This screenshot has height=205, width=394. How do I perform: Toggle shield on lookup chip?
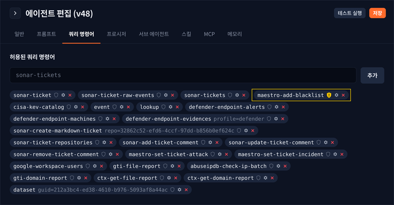click(163, 107)
